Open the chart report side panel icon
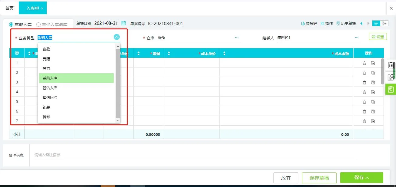 [391, 77]
